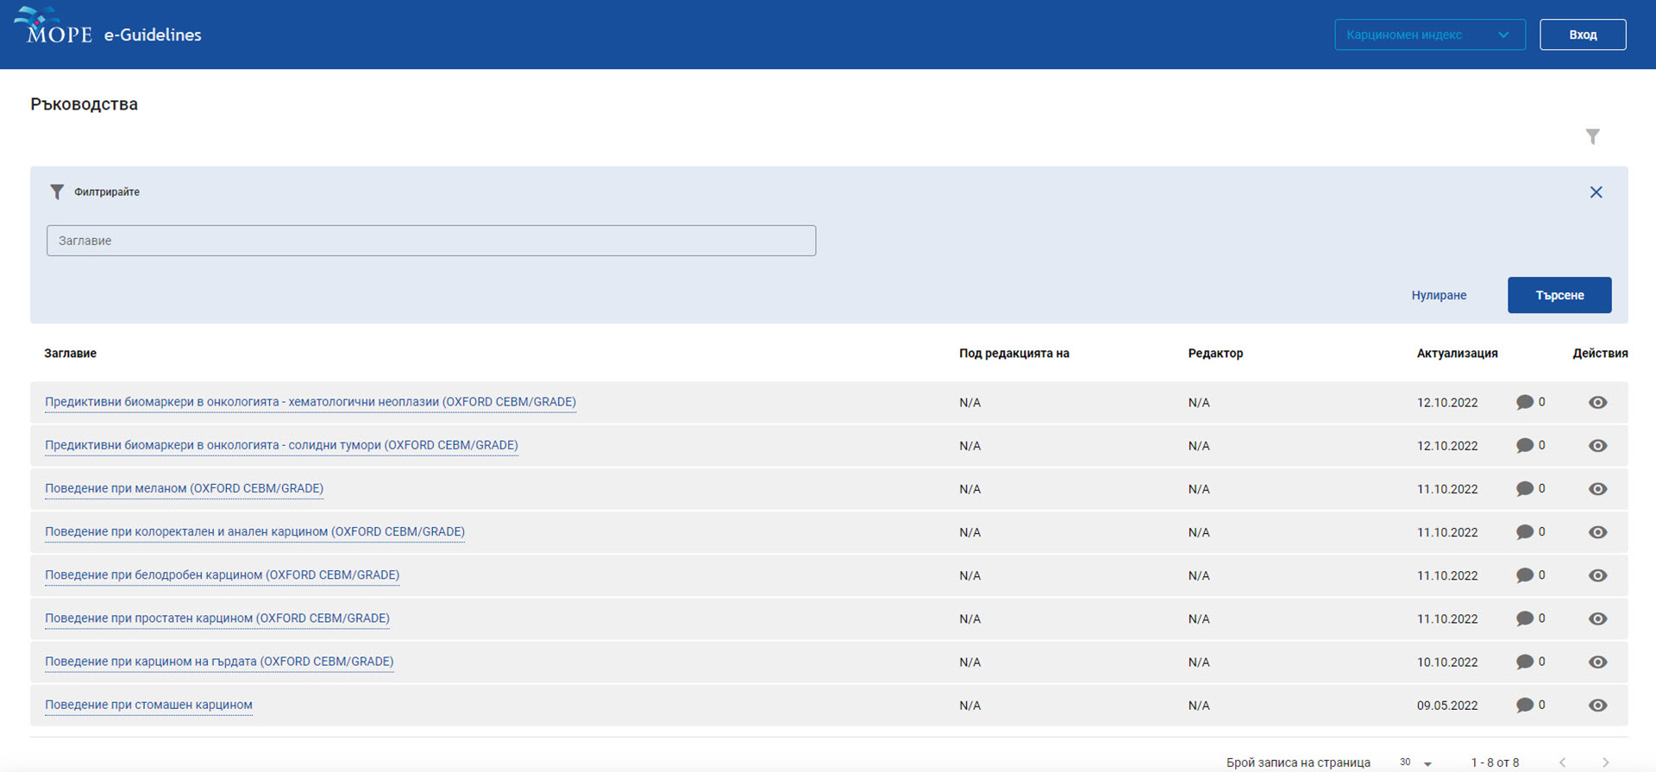
Task: Go to the previous page of results
Action: 1562,763
